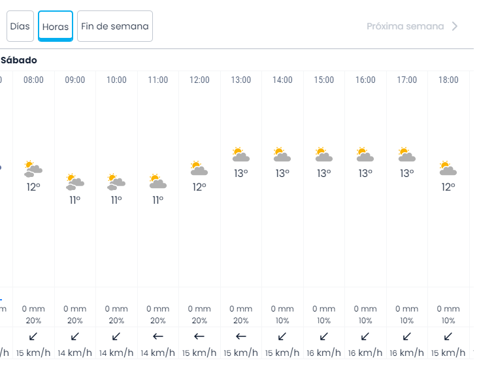The height and width of the screenshot is (369, 477).
Task: Click the 13:00 left wind arrow
Action: (x=241, y=336)
